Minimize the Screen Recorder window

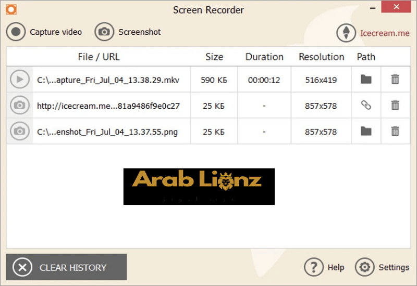point(373,8)
